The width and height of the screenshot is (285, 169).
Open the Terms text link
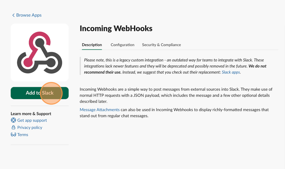(x=23, y=135)
